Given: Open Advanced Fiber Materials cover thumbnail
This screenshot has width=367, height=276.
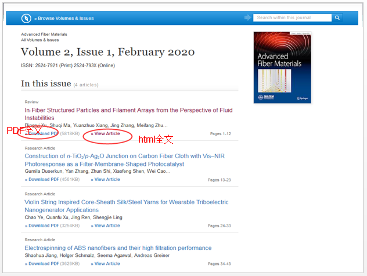Looking at the screenshot, I should pos(282,67).
